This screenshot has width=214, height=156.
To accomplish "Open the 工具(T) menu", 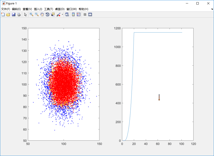I will [x=49, y=9].
